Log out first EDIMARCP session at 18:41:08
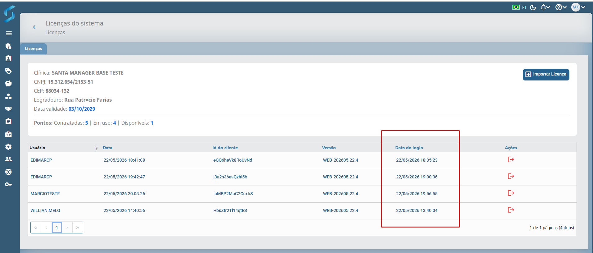The image size is (593, 253). pos(511,160)
